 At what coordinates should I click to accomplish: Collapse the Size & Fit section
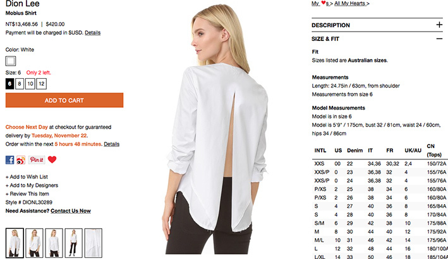(439, 38)
